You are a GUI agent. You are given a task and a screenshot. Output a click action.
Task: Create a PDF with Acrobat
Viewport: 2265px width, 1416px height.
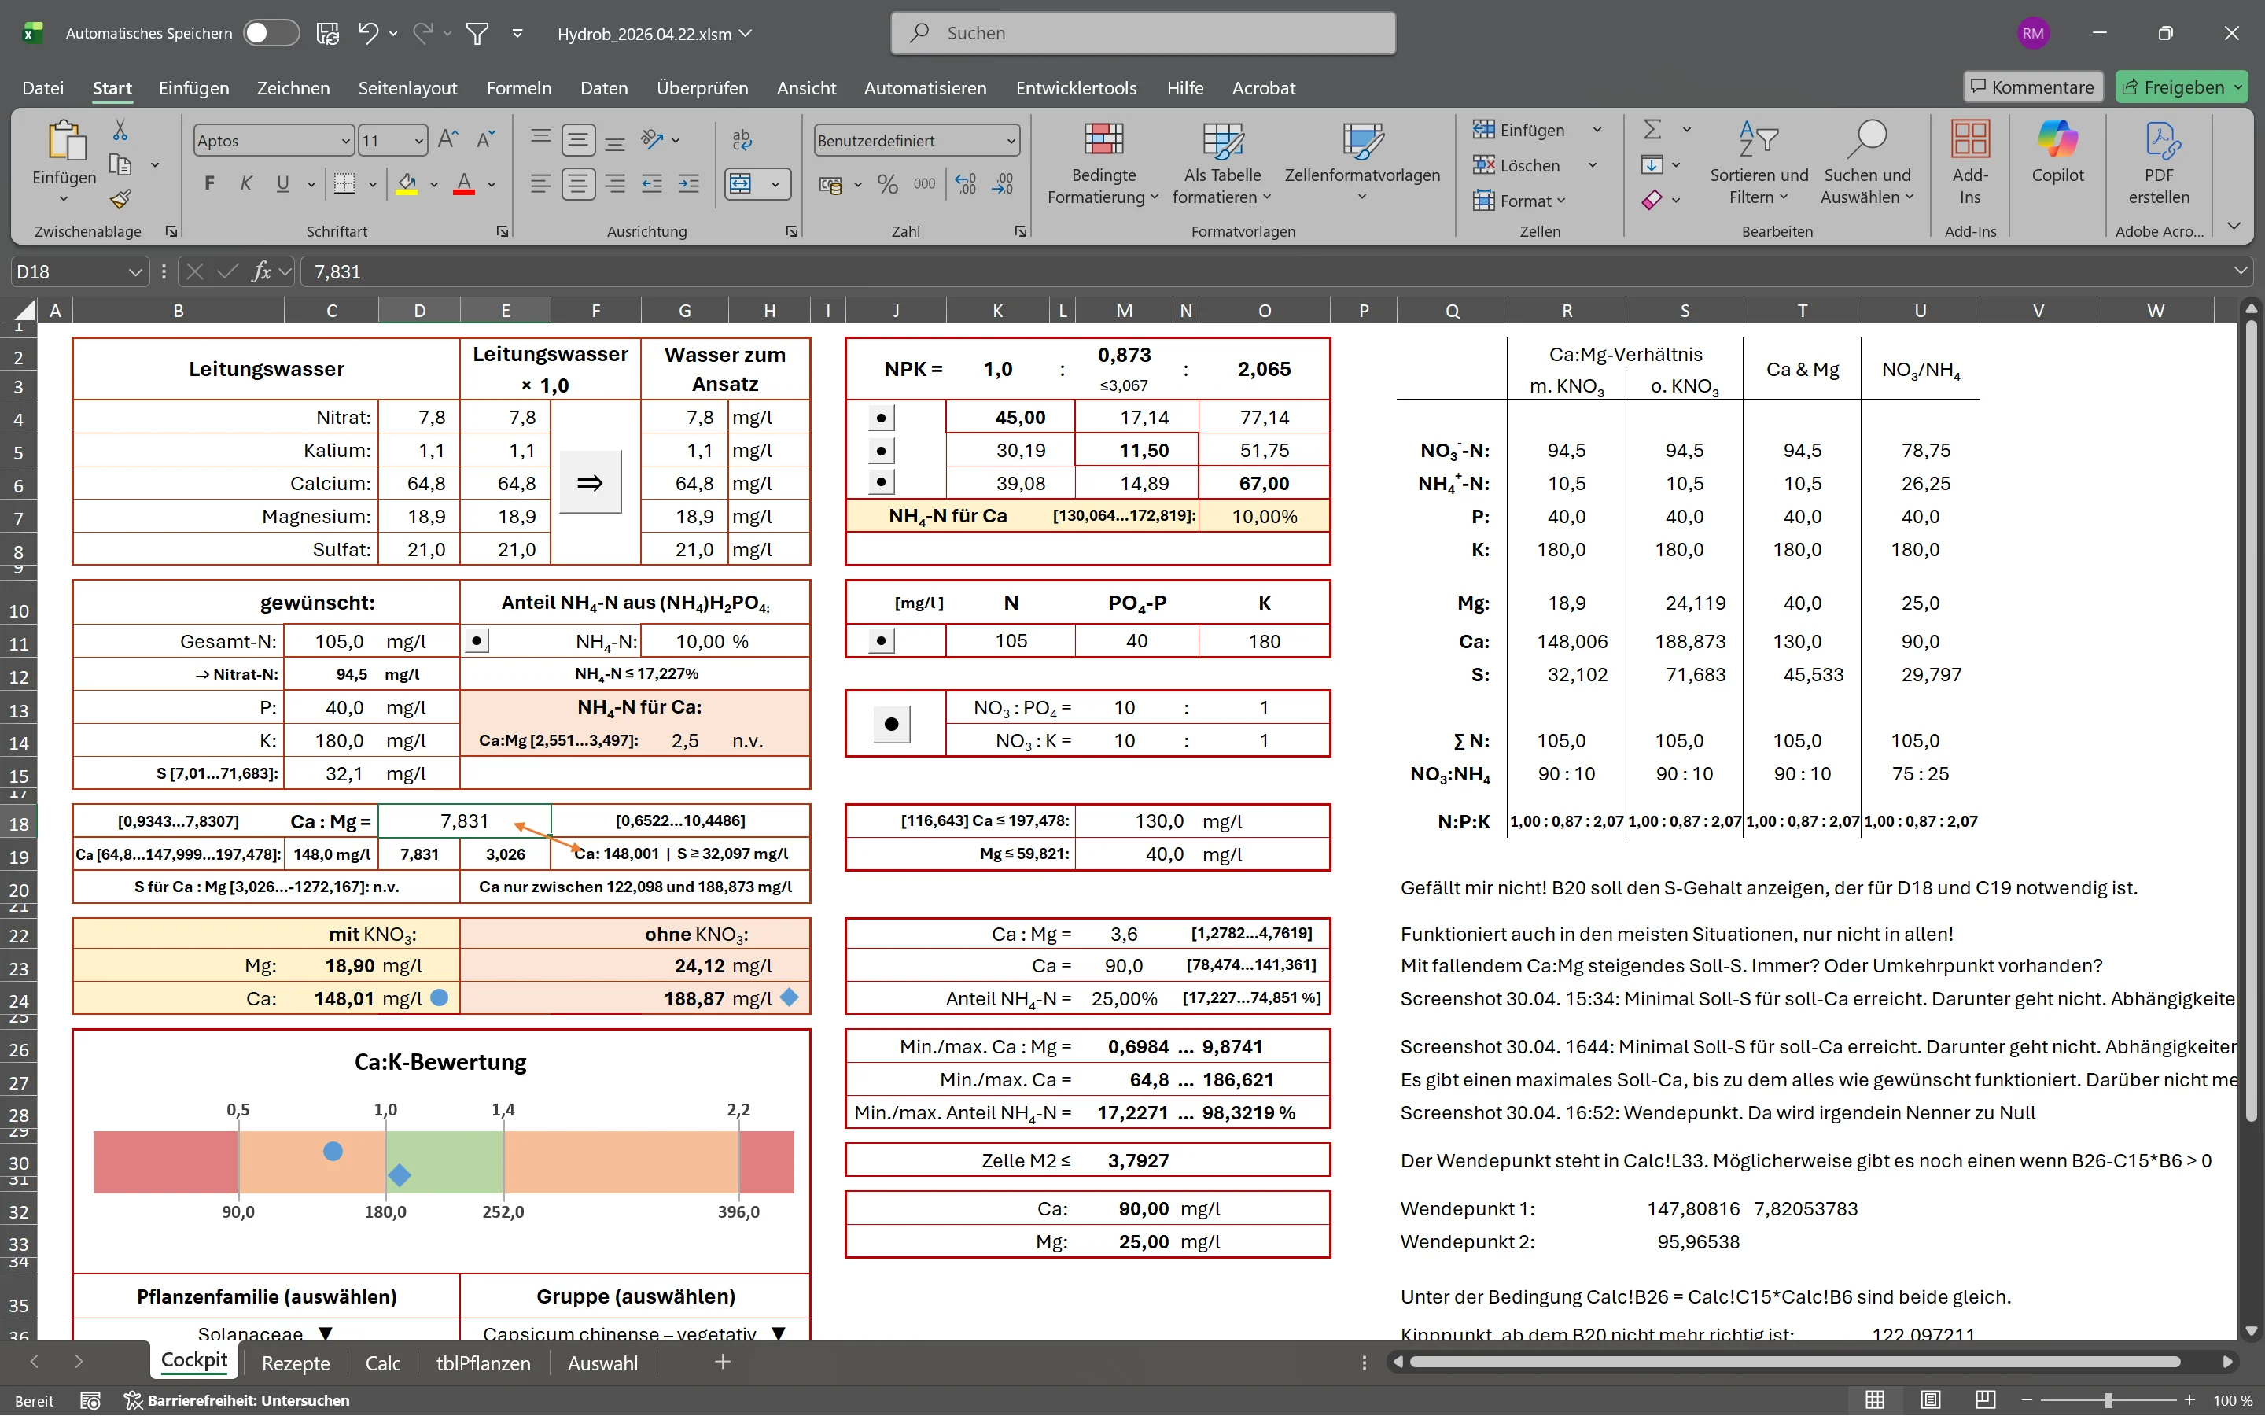(x=2160, y=161)
